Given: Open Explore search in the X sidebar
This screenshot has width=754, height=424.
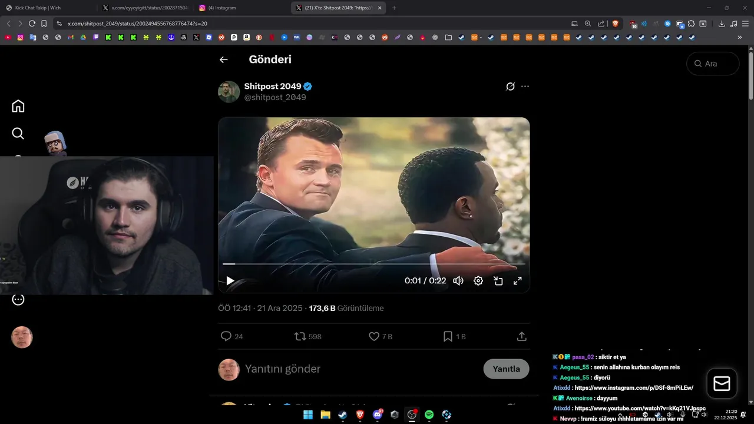Looking at the screenshot, I should [x=18, y=134].
